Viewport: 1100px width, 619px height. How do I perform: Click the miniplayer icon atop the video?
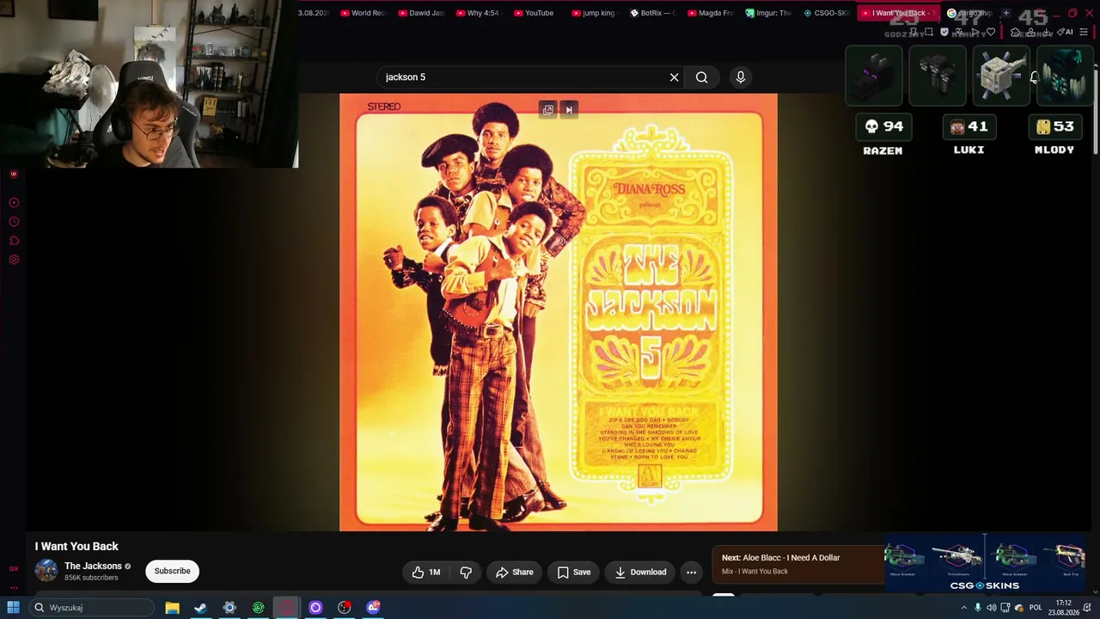coord(548,109)
